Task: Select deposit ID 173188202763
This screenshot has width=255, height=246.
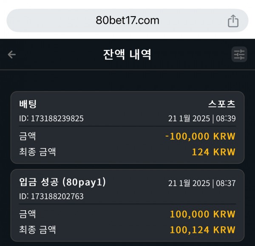Action: pyautogui.click(x=51, y=196)
